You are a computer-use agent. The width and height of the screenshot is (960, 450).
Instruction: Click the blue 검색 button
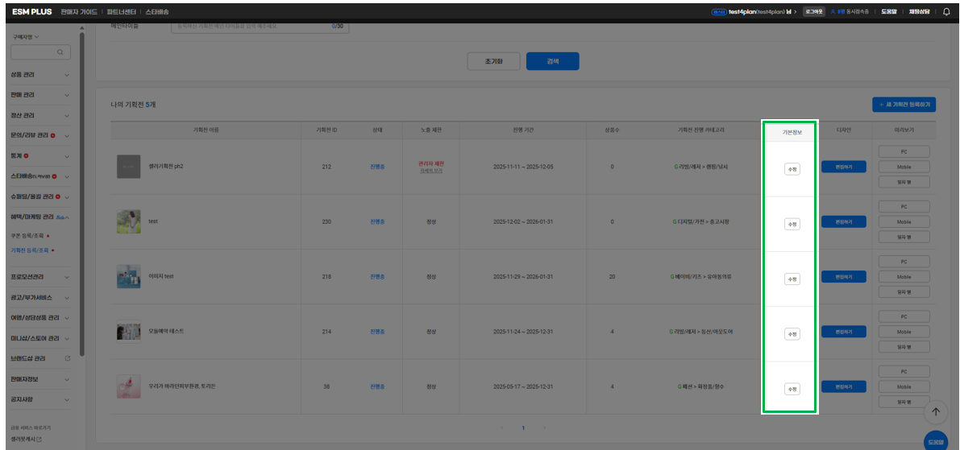point(552,61)
